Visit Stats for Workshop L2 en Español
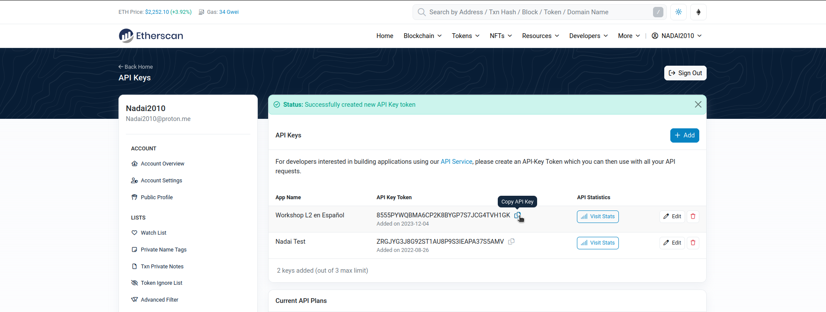 pos(598,216)
